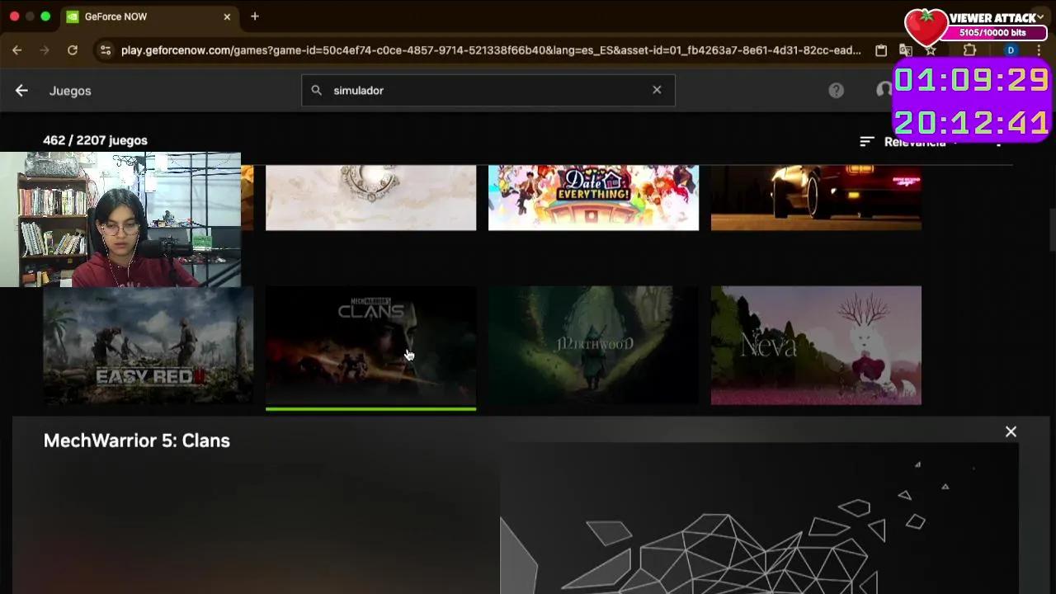Screen dimensions: 1056x594
Task: Close the MechWarrior 5: Clans detail panel
Action: [x=1011, y=431]
